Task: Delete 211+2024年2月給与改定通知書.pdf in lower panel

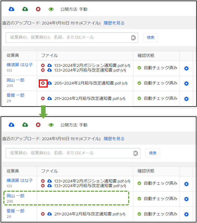Action: [x=43, y=214]
